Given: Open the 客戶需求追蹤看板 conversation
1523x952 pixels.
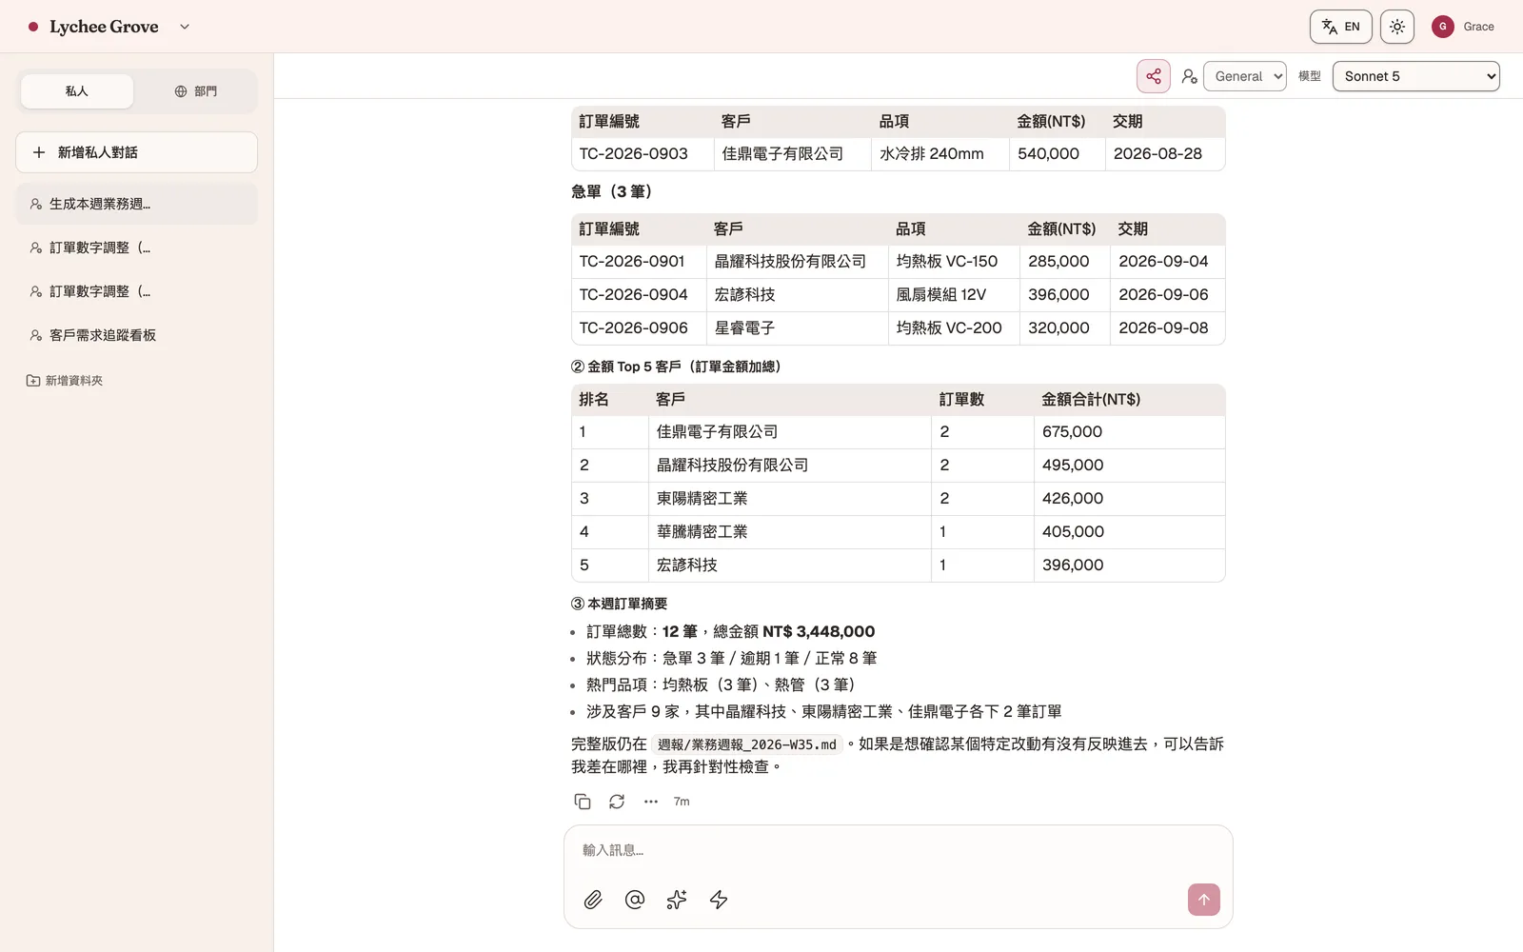Looking at the screenshot, I should pos(136,335).
